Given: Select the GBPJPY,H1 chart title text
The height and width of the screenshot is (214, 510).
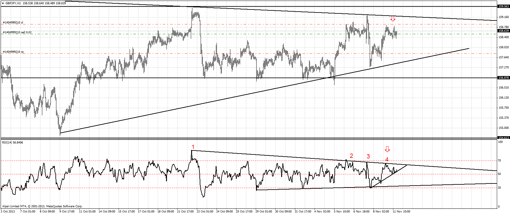Looking at the screenshot, I should click(x=13, y=3).
